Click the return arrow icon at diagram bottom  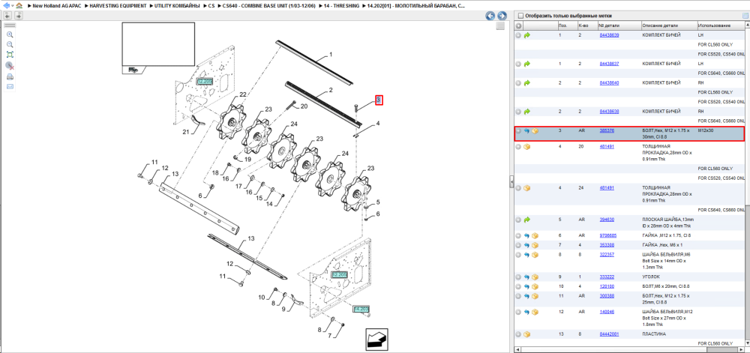click(376, 340)
